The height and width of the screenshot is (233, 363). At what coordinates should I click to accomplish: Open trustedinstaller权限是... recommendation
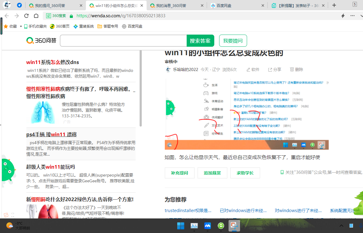point(188,211)
